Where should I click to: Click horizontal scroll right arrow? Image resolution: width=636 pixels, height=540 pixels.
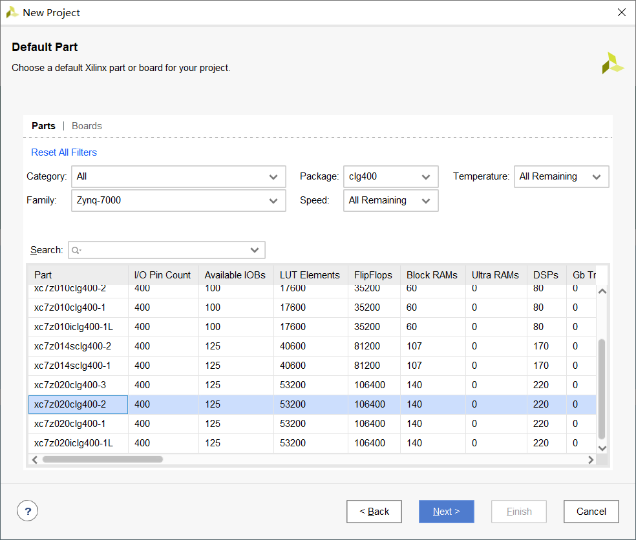591,460
